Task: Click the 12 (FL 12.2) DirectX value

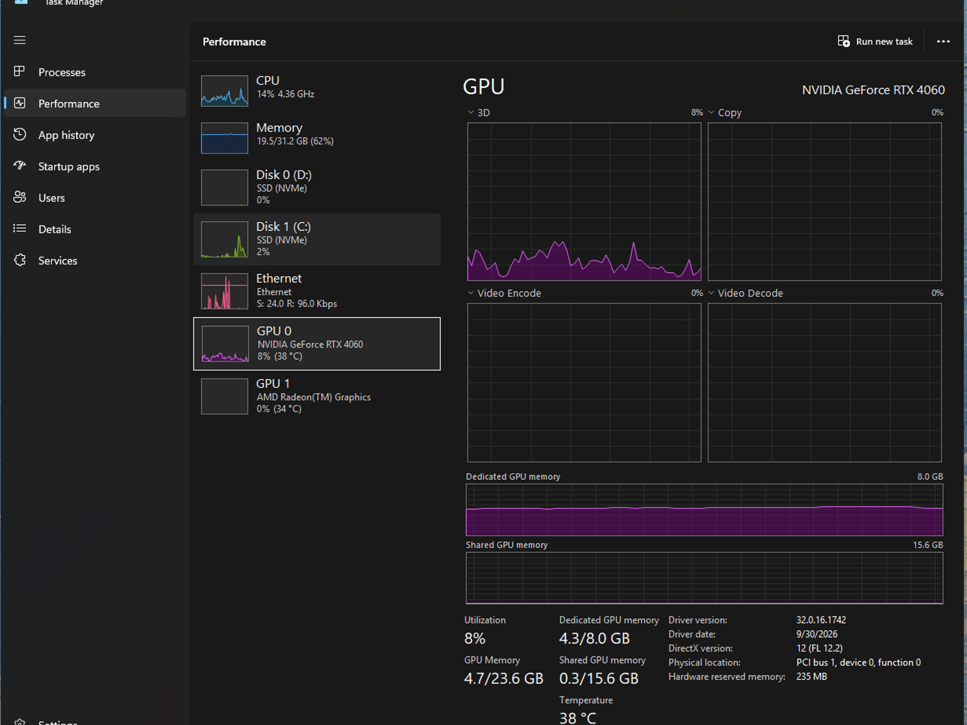Action: click(820, 648)
